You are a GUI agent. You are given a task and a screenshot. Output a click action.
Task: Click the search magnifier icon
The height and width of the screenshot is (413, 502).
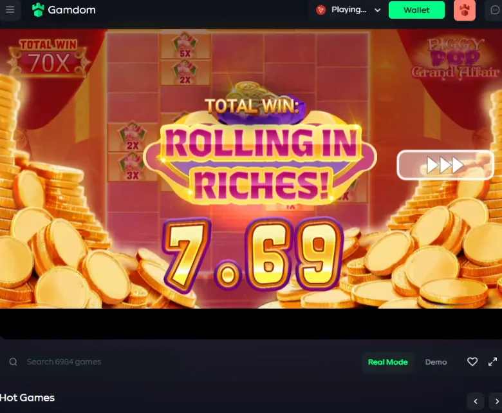[x=13, y=361]
